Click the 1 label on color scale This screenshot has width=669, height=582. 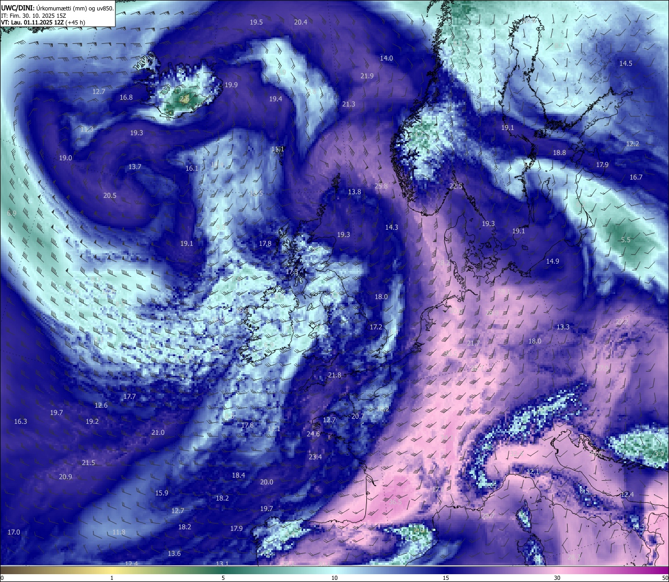pos(112,578)
